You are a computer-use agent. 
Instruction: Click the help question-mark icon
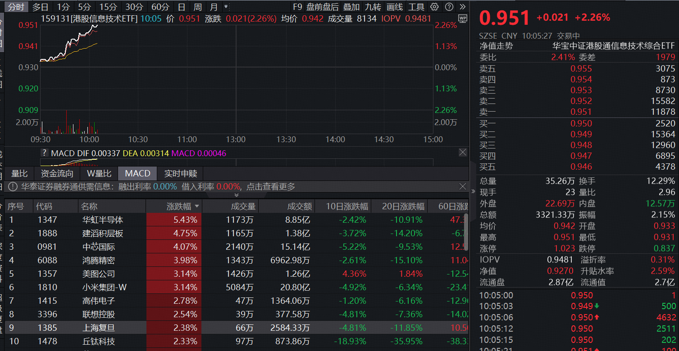click(449, 7)
